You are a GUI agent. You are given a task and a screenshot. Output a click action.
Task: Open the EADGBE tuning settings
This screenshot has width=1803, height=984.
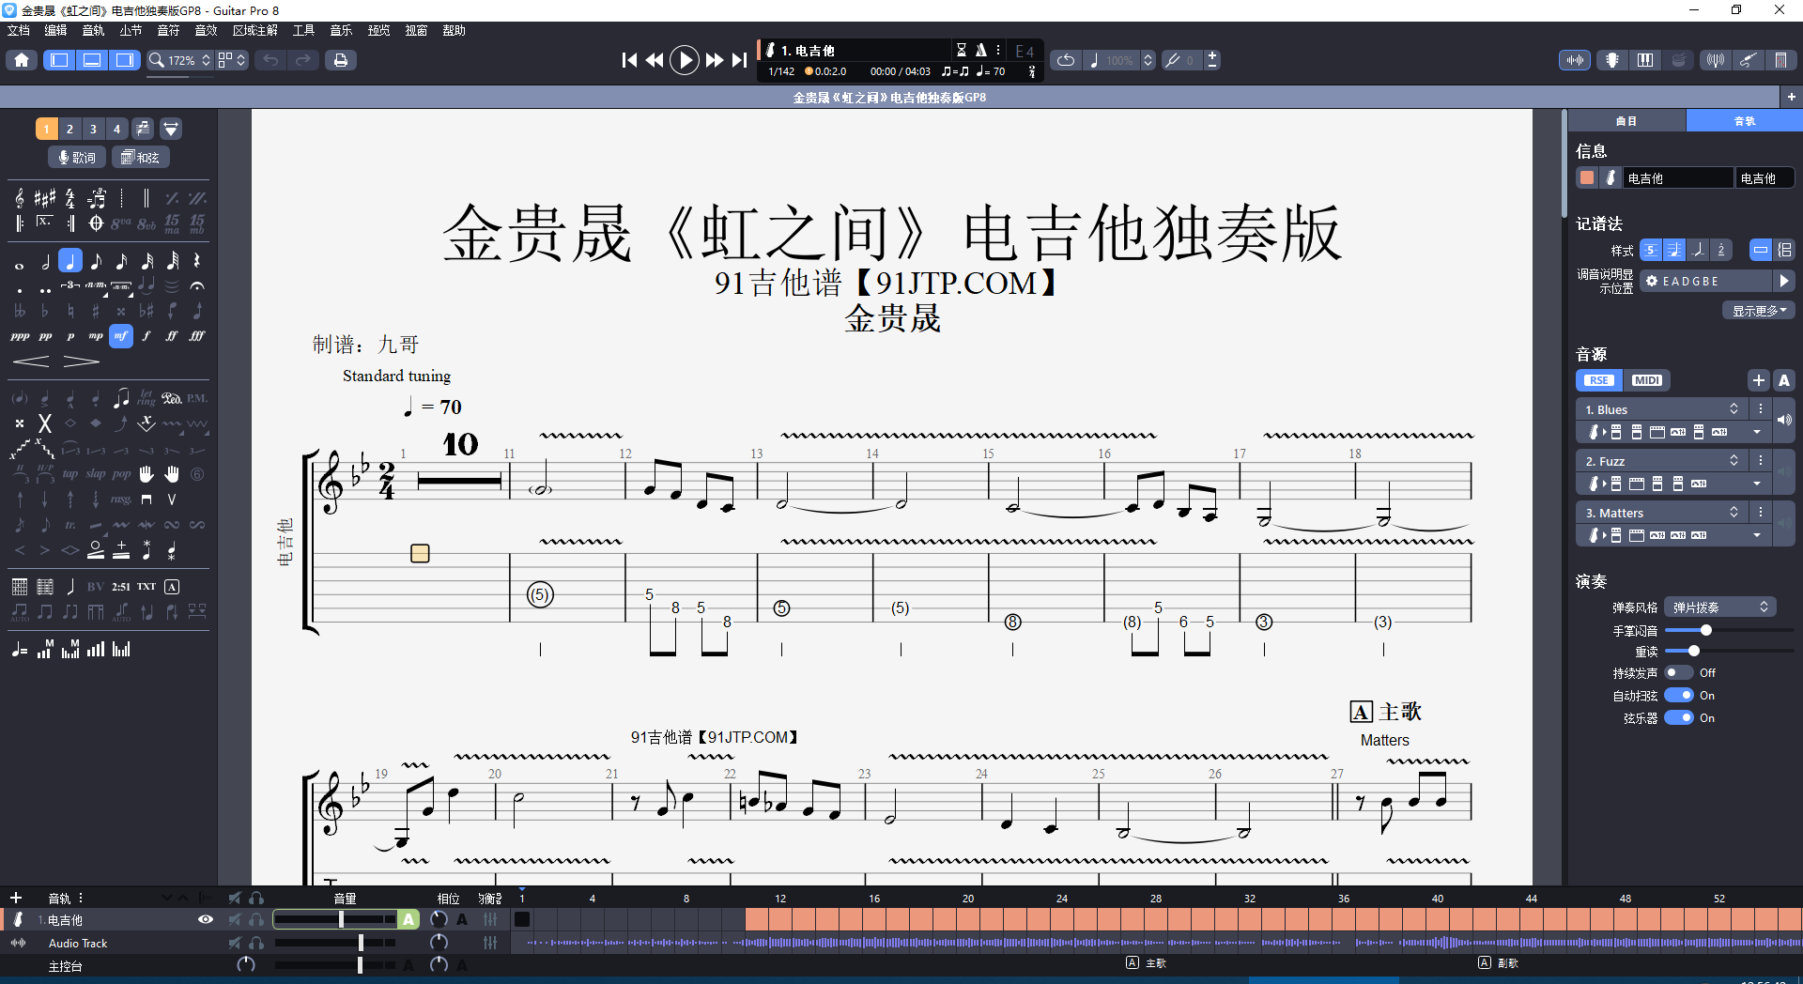1707,281
